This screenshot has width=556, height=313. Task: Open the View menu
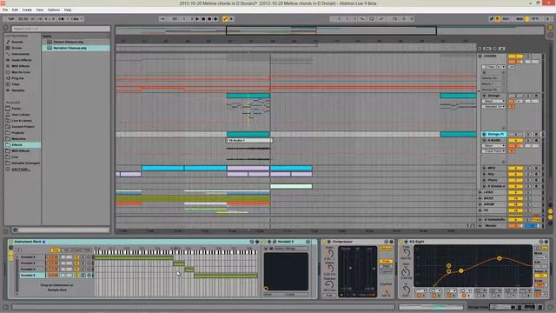point(40,10)
